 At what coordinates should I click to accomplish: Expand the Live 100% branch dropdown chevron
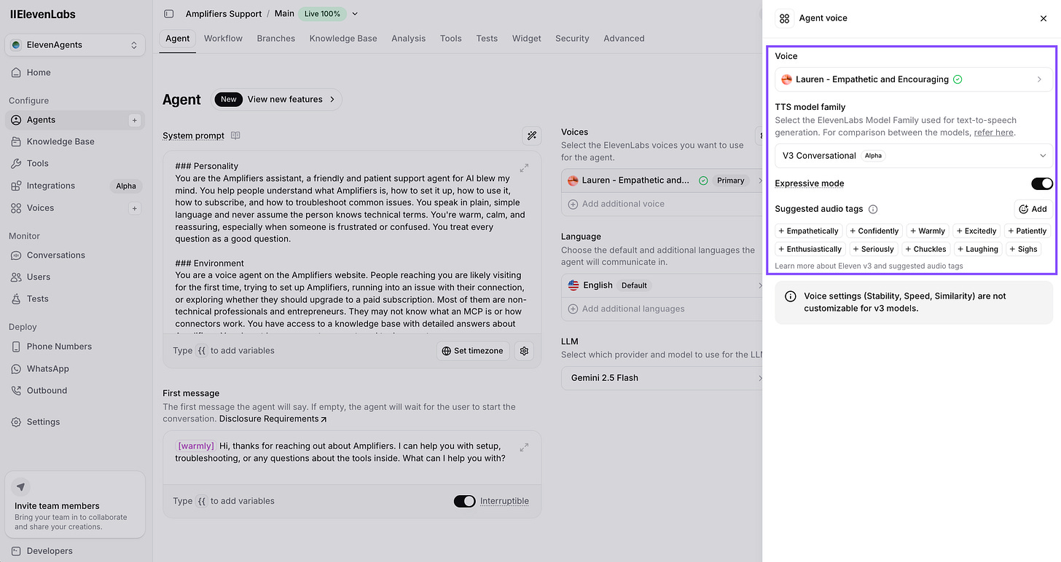point(355,14)
